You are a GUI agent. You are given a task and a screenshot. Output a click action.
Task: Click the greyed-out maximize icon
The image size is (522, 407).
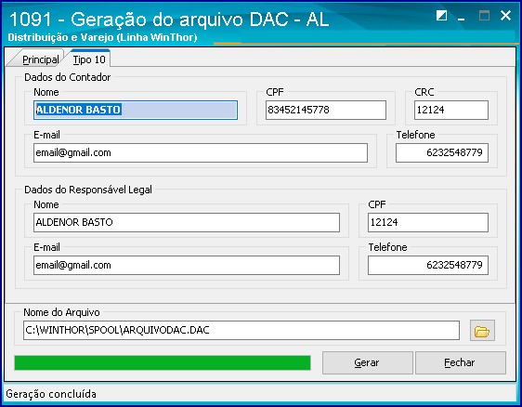[x=484, y=15]
